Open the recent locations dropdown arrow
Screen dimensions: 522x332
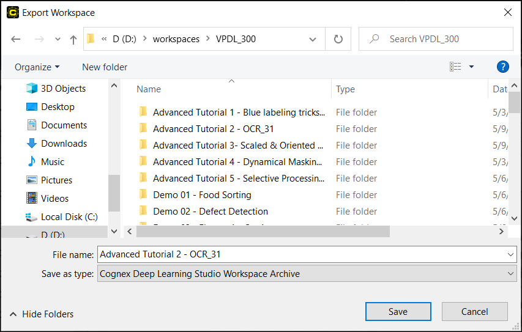click(58, 39)
